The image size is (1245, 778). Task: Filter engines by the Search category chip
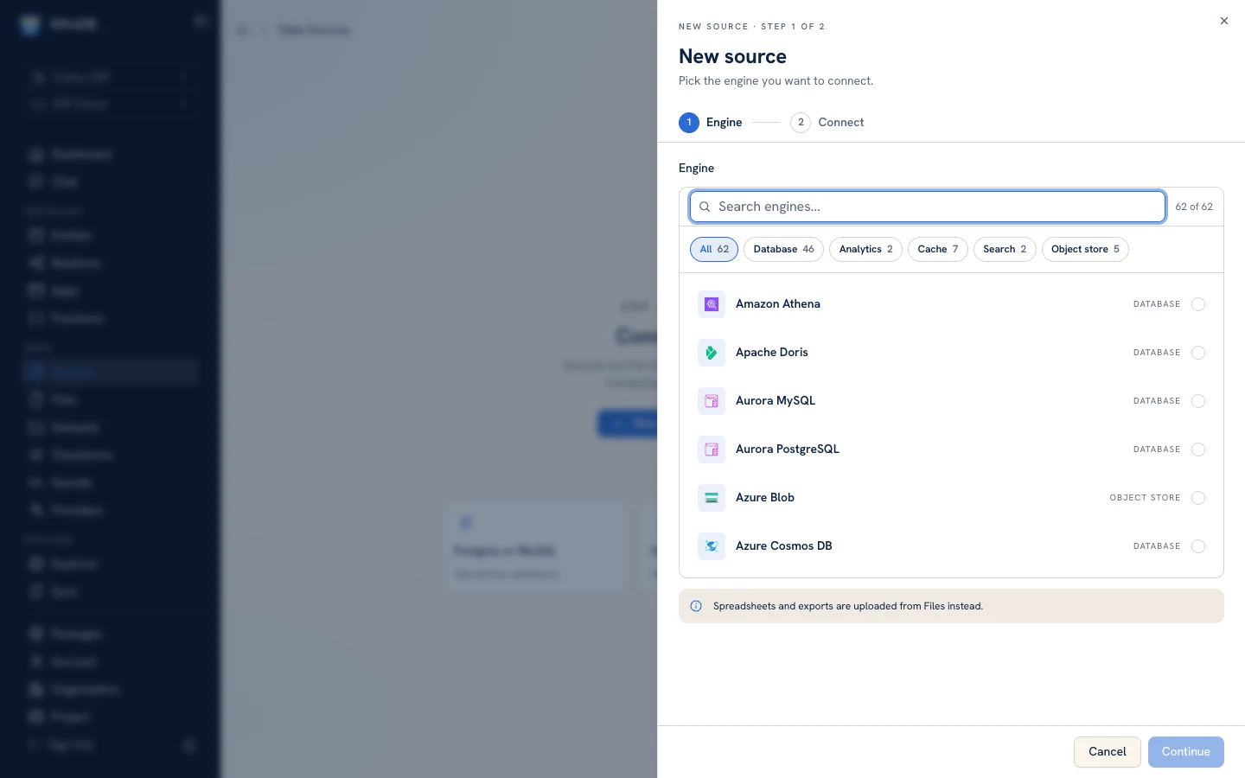pos(1005,249)
